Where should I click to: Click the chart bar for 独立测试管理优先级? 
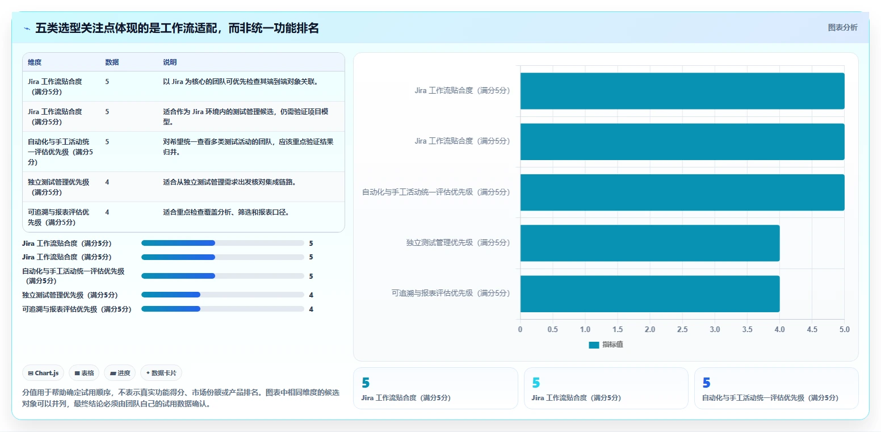(x=650, y=243)
